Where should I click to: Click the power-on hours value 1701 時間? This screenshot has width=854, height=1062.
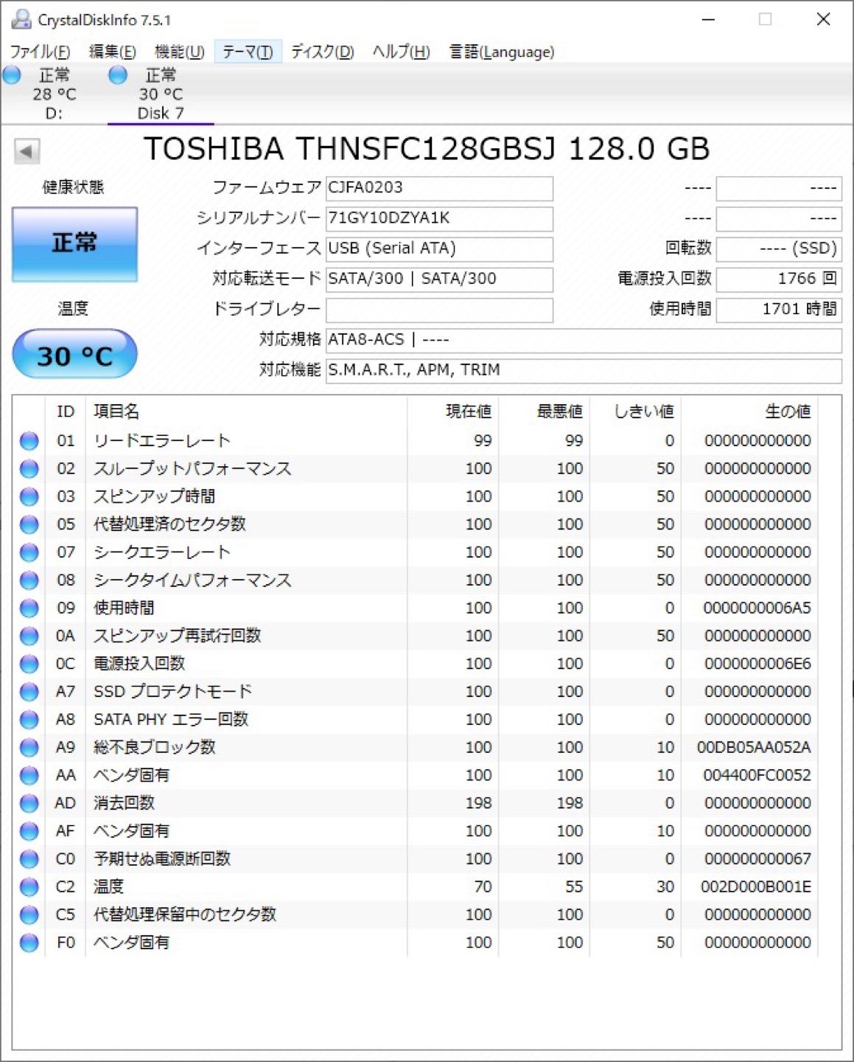(x=779, y=310)
